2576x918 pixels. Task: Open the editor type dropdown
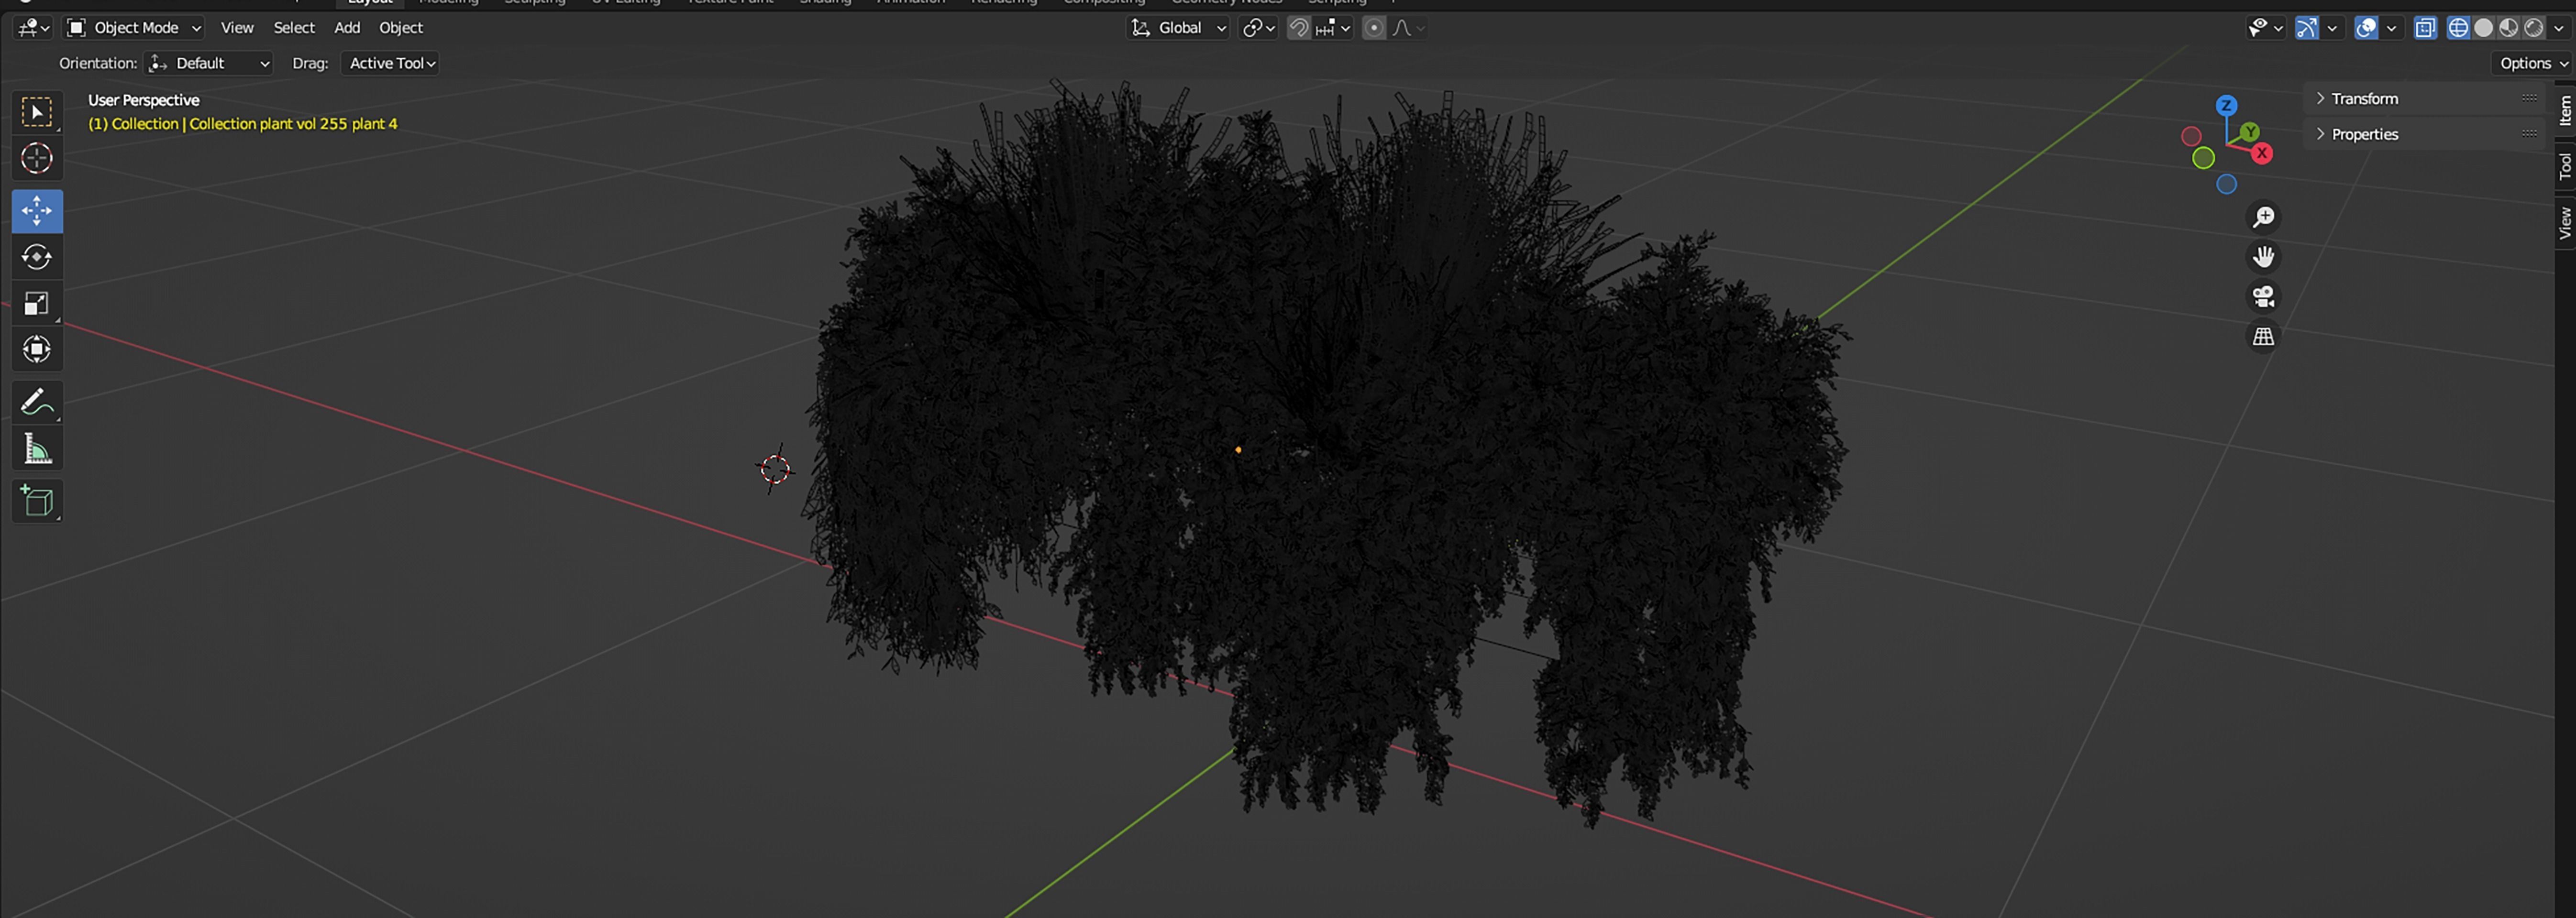(33, 28)
